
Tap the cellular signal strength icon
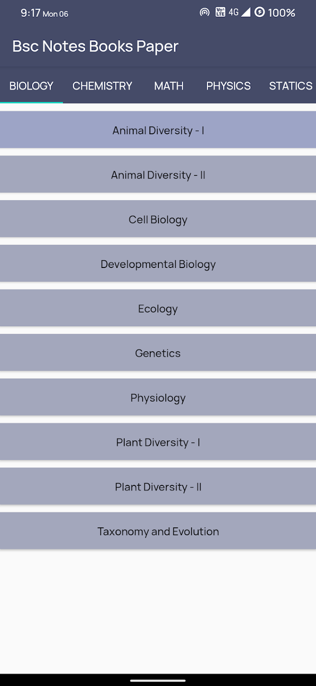[x=246, y=12]
